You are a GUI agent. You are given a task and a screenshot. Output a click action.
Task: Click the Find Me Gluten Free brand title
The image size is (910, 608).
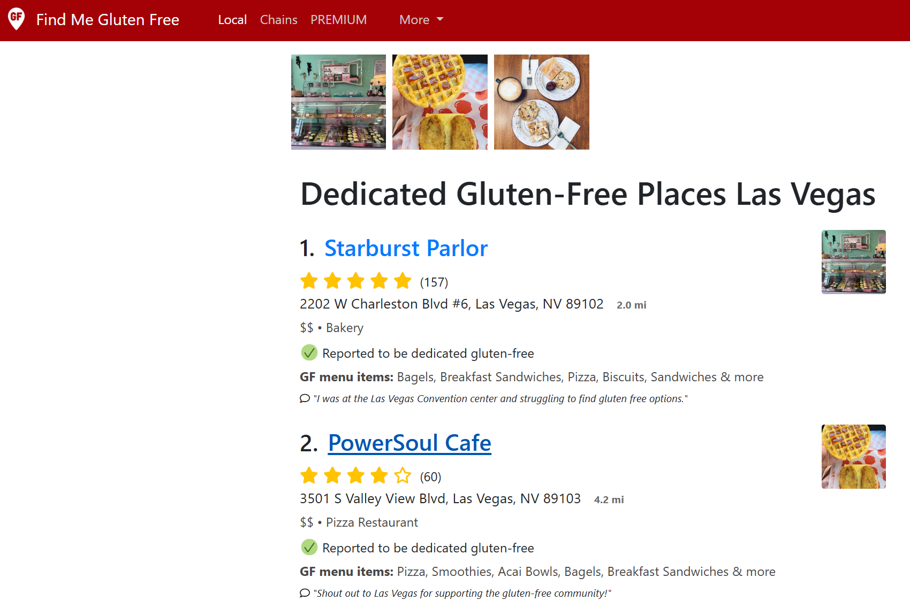[x=108, y=20]
